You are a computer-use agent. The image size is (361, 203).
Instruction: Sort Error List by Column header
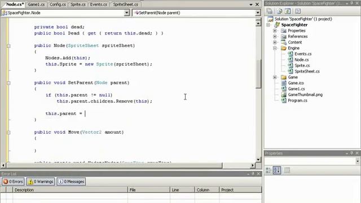[x=207, y=190]
